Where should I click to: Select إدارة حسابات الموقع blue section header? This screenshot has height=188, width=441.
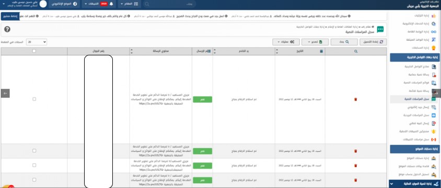click(x=415, y=149)
